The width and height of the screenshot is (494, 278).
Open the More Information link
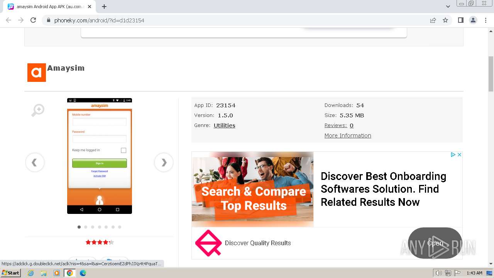pyautogui.click(x=348, y=136)
